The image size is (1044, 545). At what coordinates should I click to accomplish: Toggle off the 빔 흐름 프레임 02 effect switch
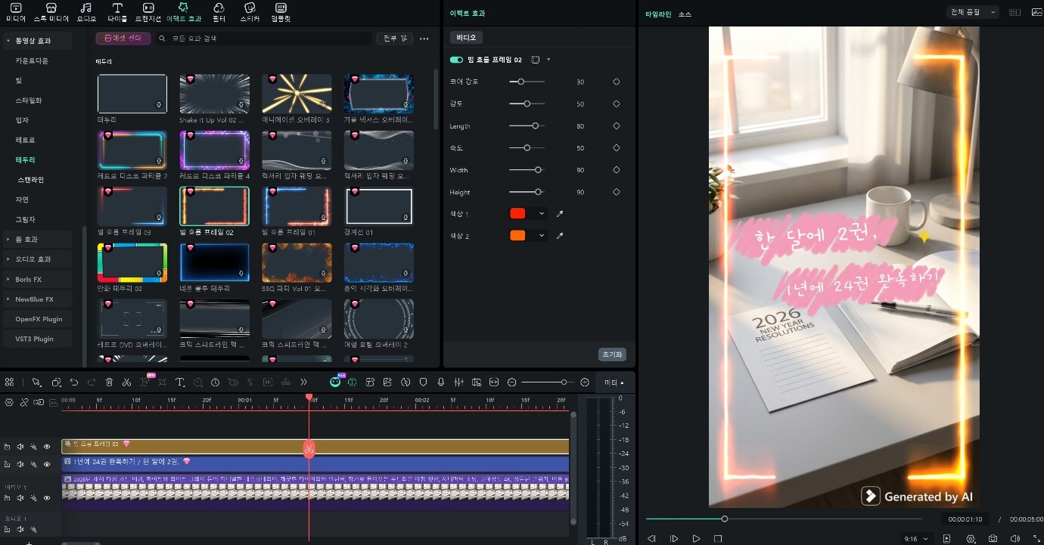click(x=456, y=60)
